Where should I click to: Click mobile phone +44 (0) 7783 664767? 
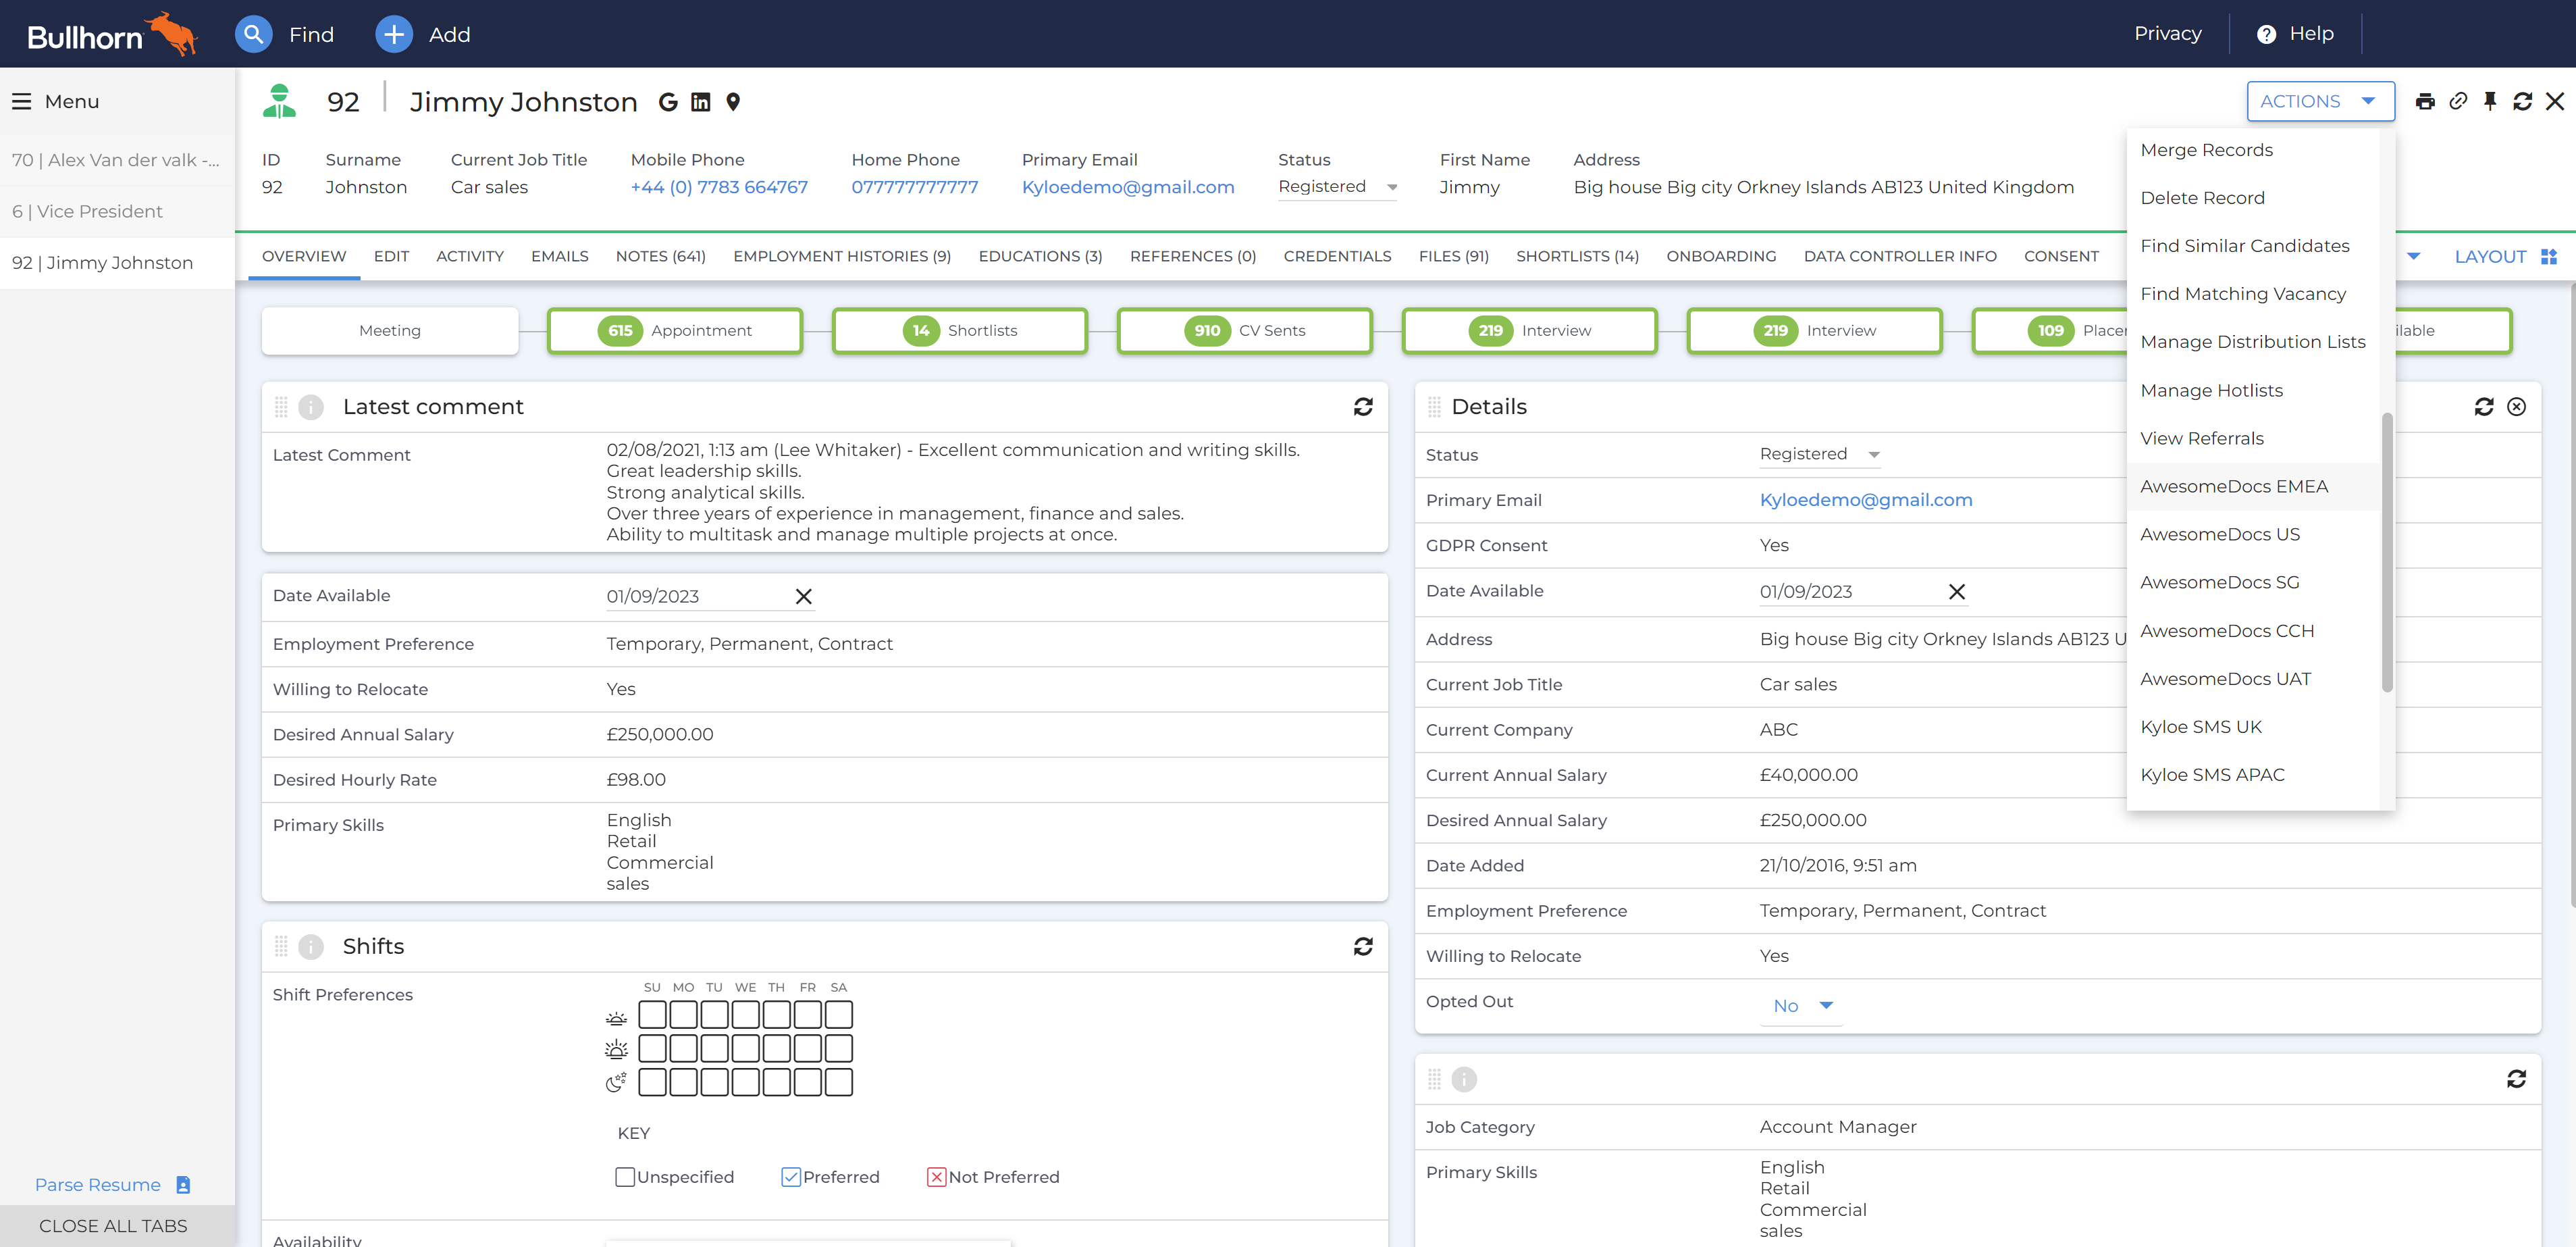click(x=719, y=187)
